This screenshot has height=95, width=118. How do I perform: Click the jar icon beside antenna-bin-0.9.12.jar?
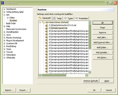(46, 25)
